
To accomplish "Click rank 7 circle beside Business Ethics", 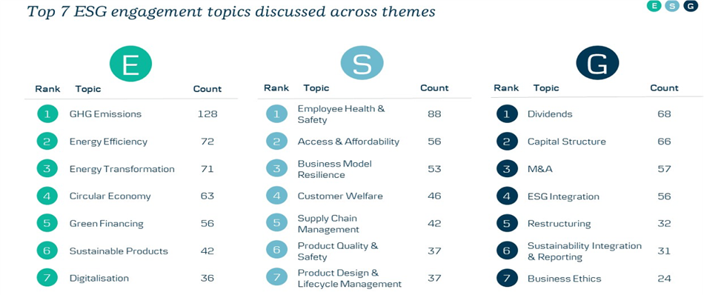I will click(508, 279).
